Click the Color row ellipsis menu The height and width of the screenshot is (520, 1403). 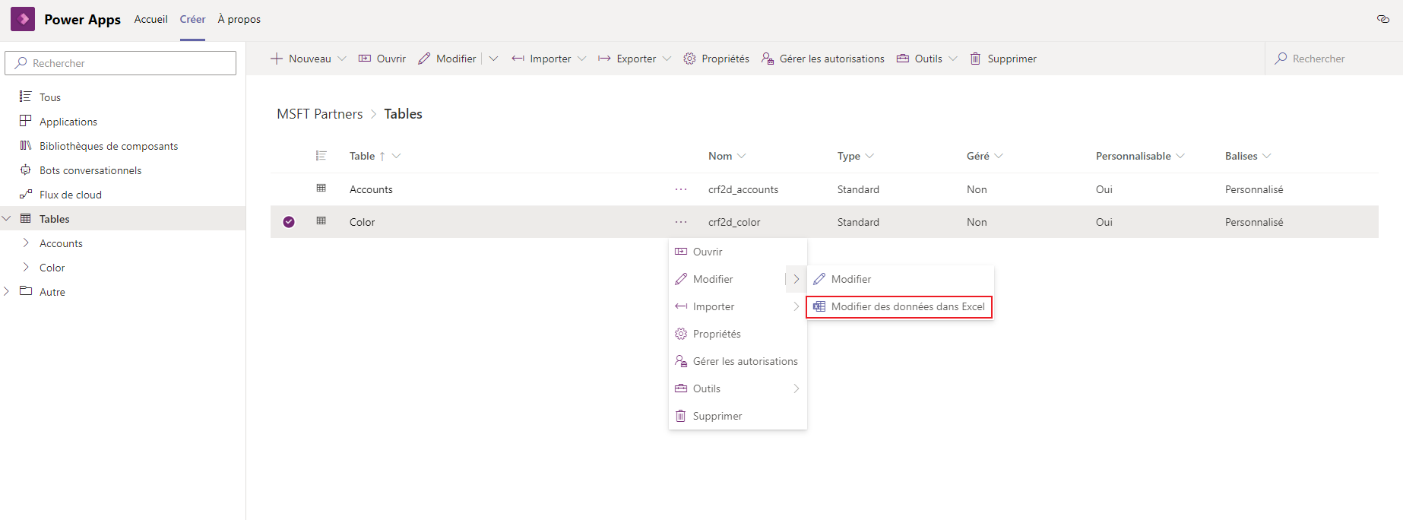tap(681, 222)
